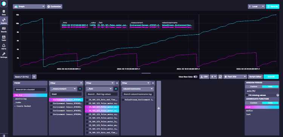The height and width of the screenshot is (137, 283).
Task: Remove the _field filter card
Action: click(117, 83)
